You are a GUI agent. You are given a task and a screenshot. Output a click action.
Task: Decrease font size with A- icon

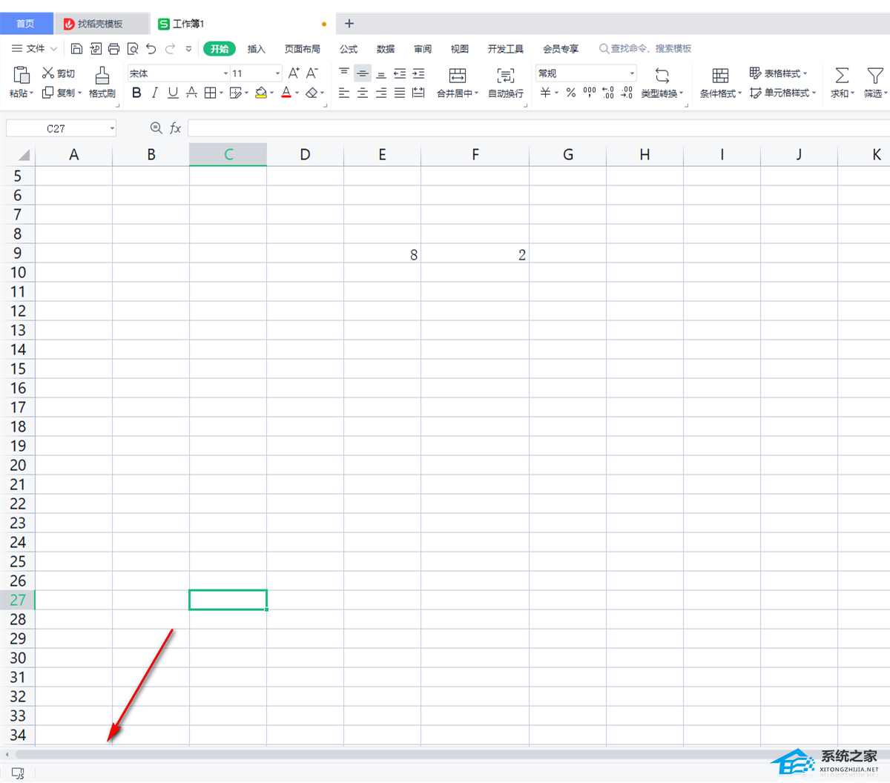coord(312,73)
